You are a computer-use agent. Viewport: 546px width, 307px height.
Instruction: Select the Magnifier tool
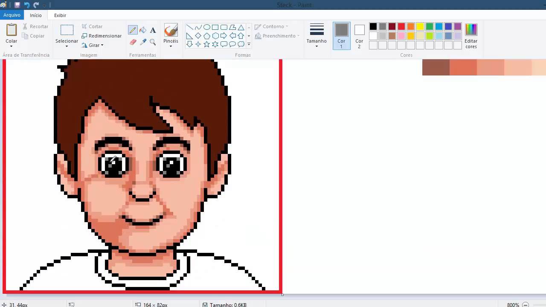[153, 42]
